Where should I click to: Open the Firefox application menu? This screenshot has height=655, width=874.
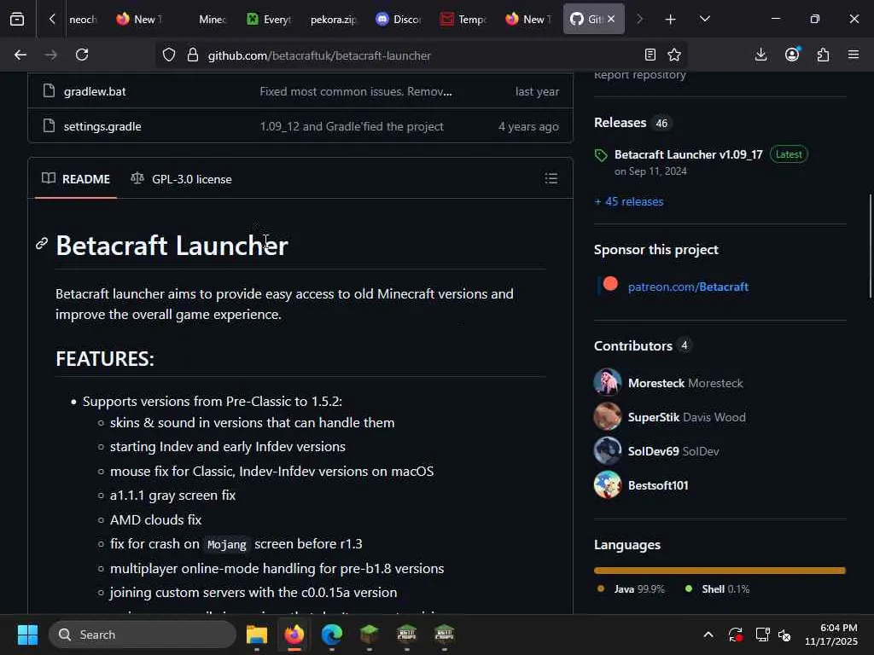[x=854, y=55]
